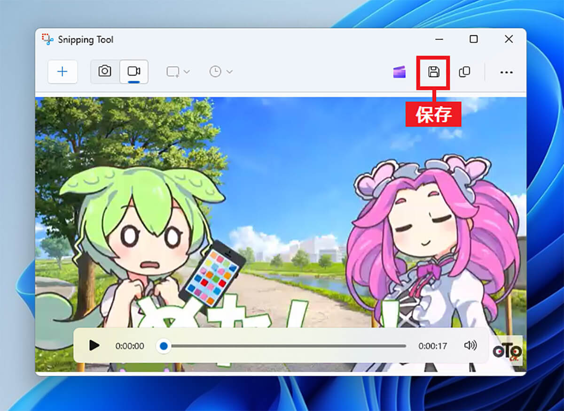The image size is (564, 411).
Task: Open the snipping shape mode dropdown
Action: click(x=178, y=72)
